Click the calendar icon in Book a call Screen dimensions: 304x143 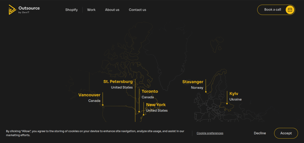tap(290, 10)
